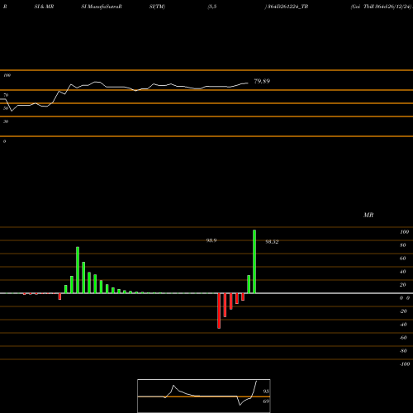The height and width of the screenshot is (413, 413).
Task: Click the MR axis label 40
Action: point(402,272)
